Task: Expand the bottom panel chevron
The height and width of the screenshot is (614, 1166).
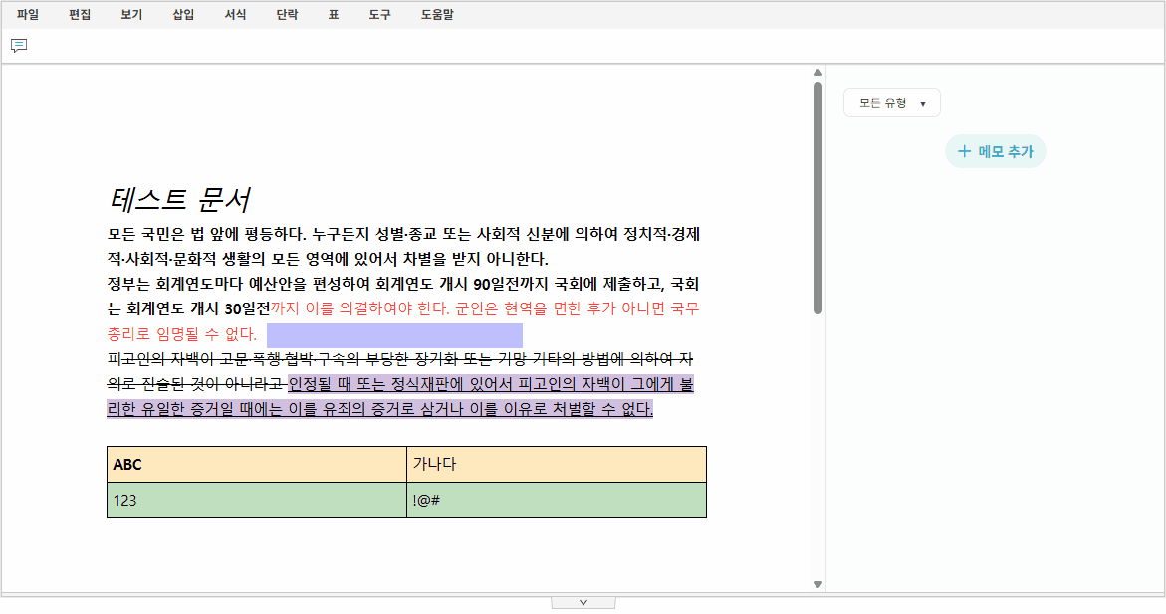Action: [583, 602]
